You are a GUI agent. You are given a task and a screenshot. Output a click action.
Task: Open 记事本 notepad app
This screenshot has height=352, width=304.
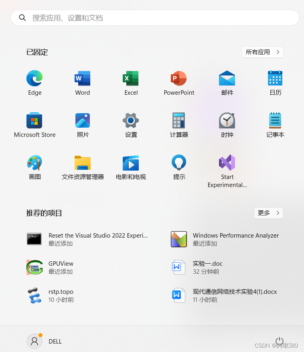[275, 120]
